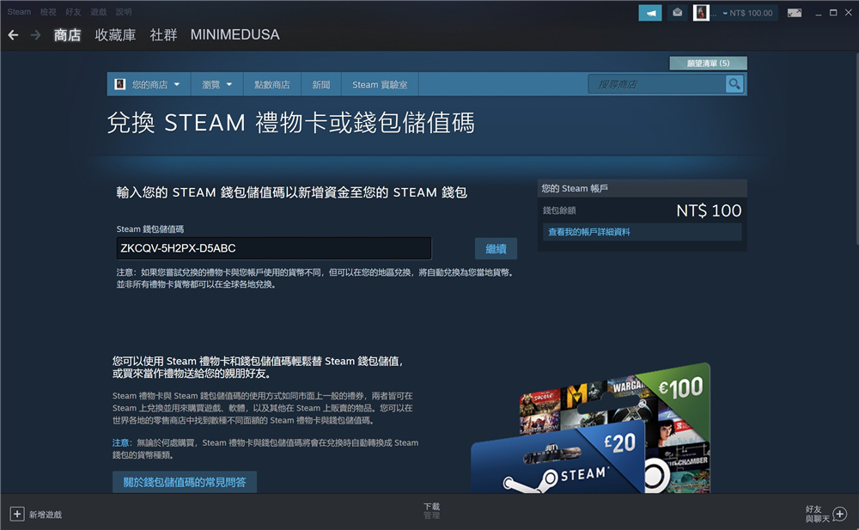
Task: Open the 好友 menu
Action: [73, 11]
